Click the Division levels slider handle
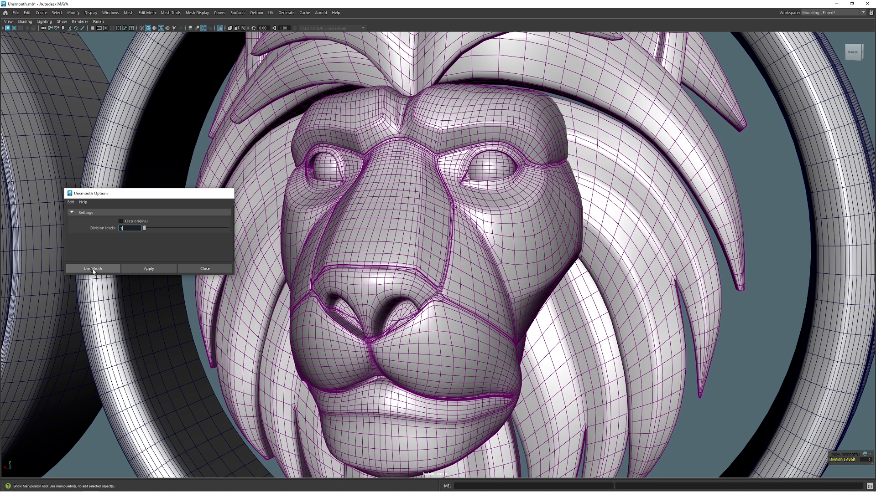The width and height of the screenshot is (876, 492). pyautogui.click(x=145, y=228)
